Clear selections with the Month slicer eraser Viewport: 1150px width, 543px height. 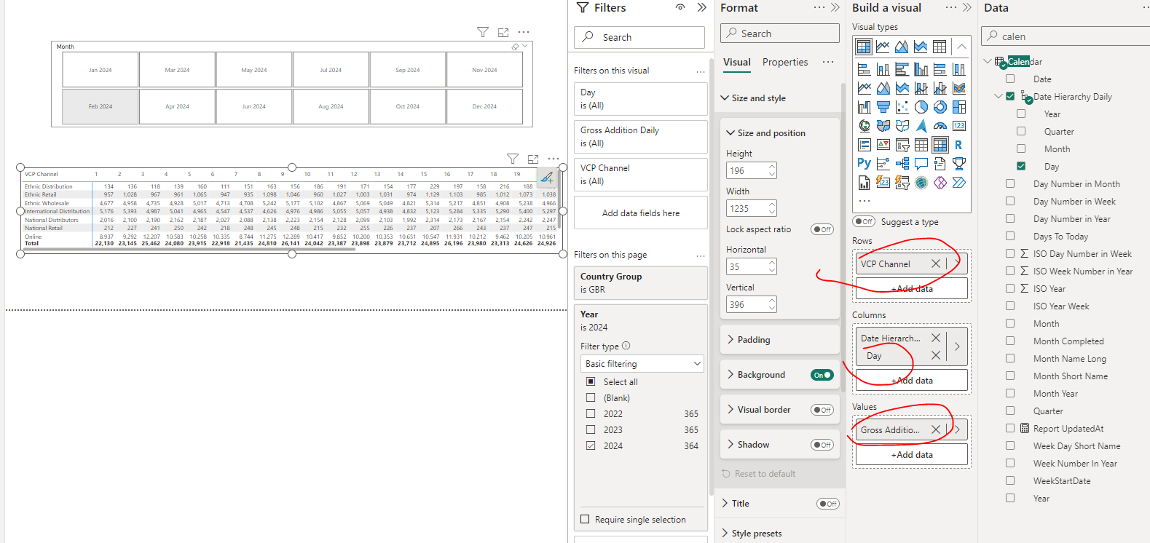pyautogui.click(x=516, y=47)
